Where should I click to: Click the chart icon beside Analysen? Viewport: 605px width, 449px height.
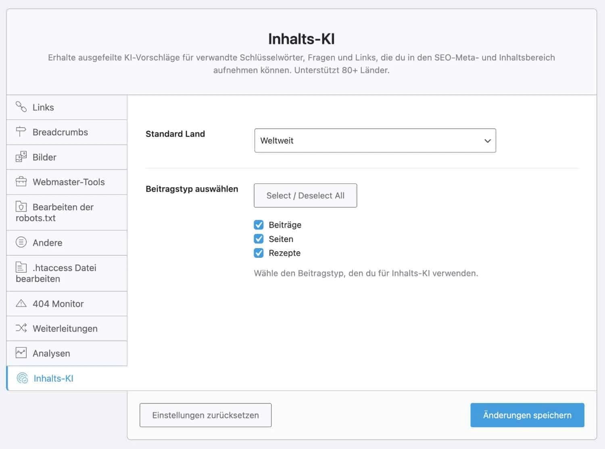pos(21,353)
